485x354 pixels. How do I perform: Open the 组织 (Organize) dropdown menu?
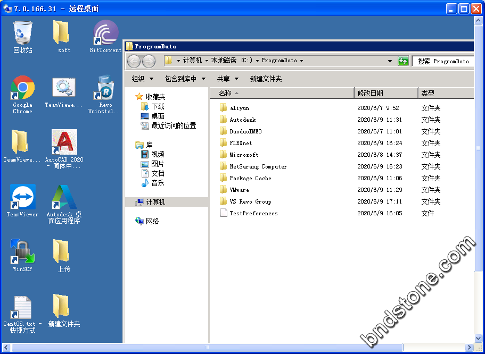tap(142, 79)
